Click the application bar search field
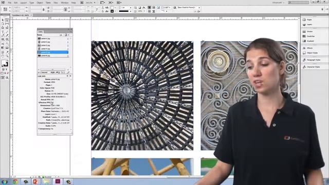Image resolution: width=329 pixels, height=185 pixels. tap(299, 3)
